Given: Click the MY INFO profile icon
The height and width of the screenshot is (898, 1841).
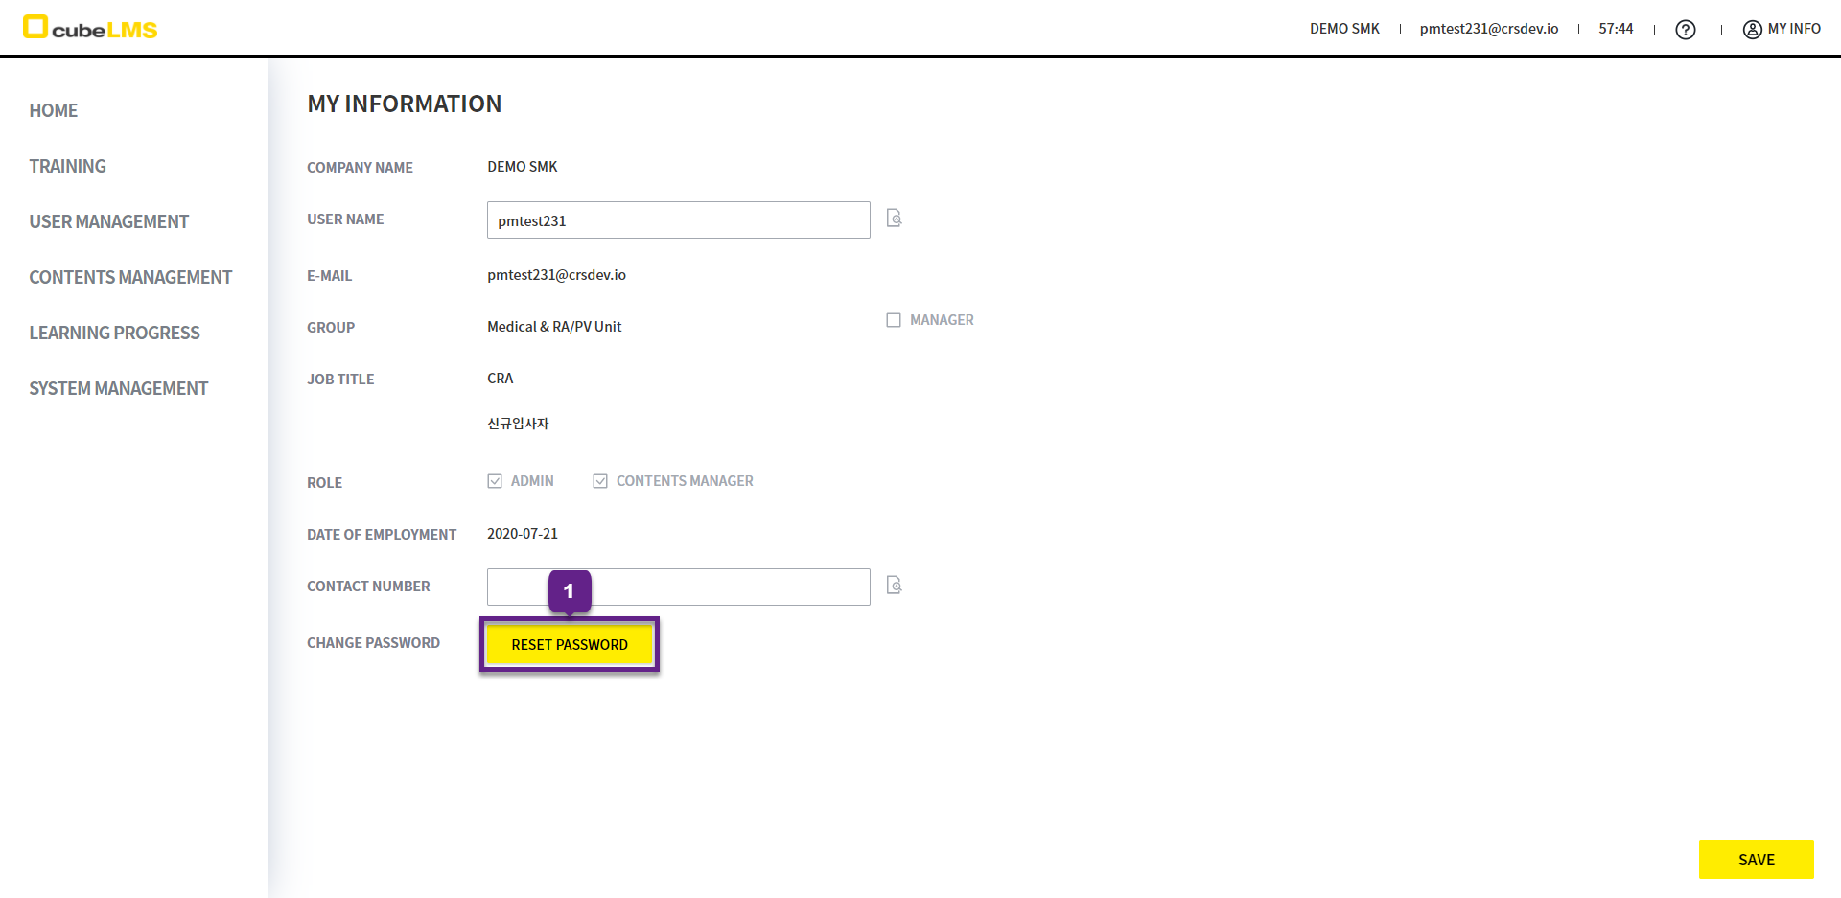Looking at the screenshot, I should tap(1752, 29).
